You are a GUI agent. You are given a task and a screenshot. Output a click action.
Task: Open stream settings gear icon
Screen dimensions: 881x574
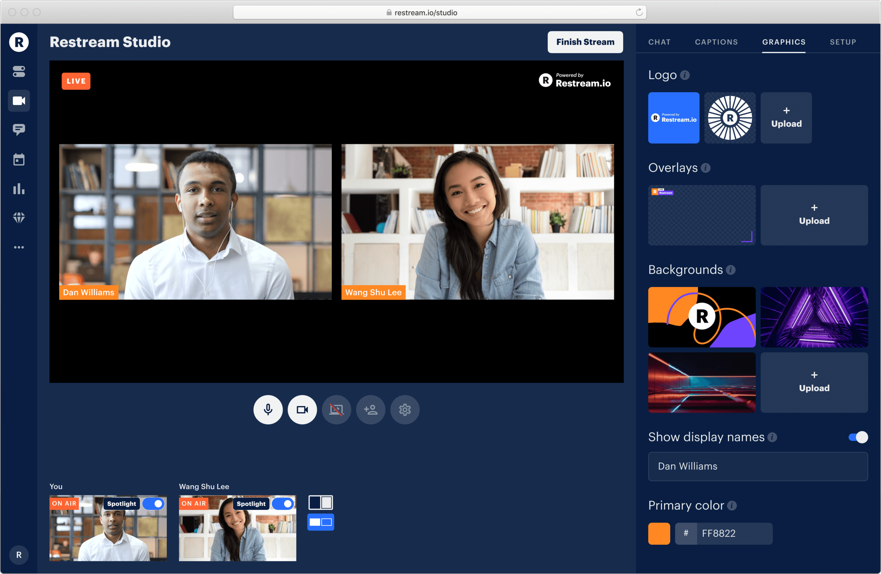[405, 410]
